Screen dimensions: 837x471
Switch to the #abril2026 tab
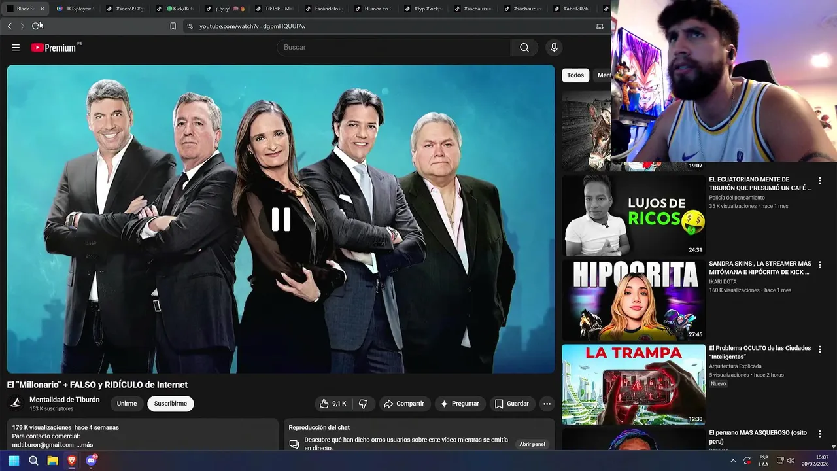point(572,9)
